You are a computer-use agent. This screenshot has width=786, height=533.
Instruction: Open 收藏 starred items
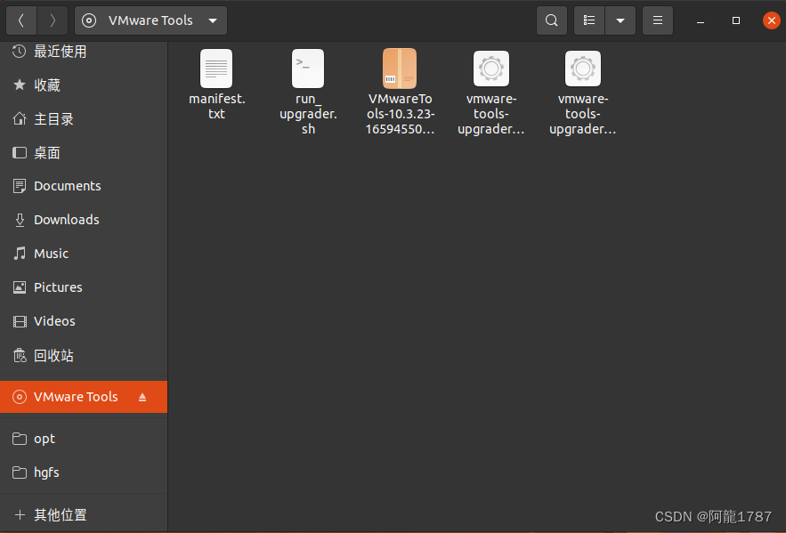tap(84, 85)
